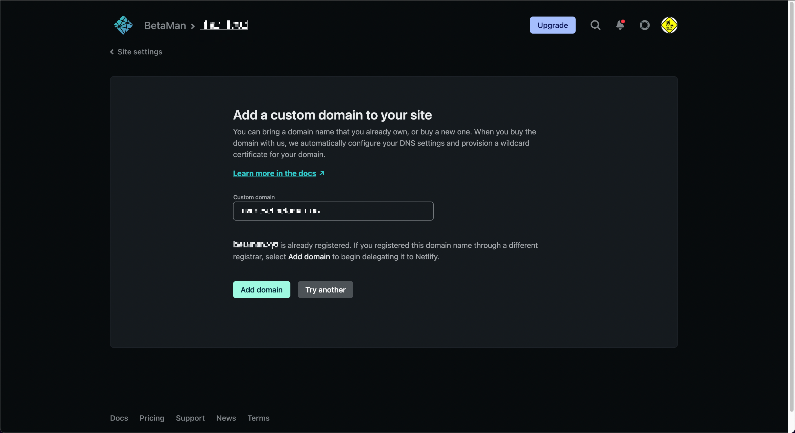Screen dimensions: 795x433
Task: Open Docs footer link
Action: click(x=119, y=418)
